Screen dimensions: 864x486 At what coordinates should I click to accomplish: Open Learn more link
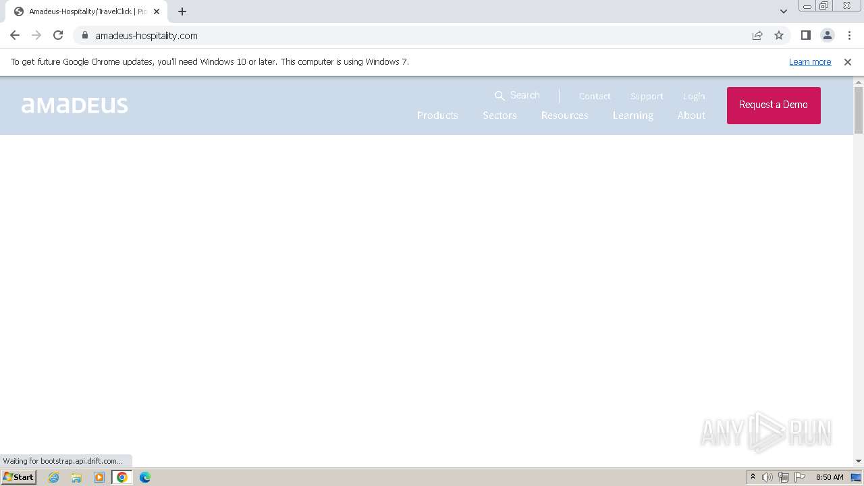point(810,62)
